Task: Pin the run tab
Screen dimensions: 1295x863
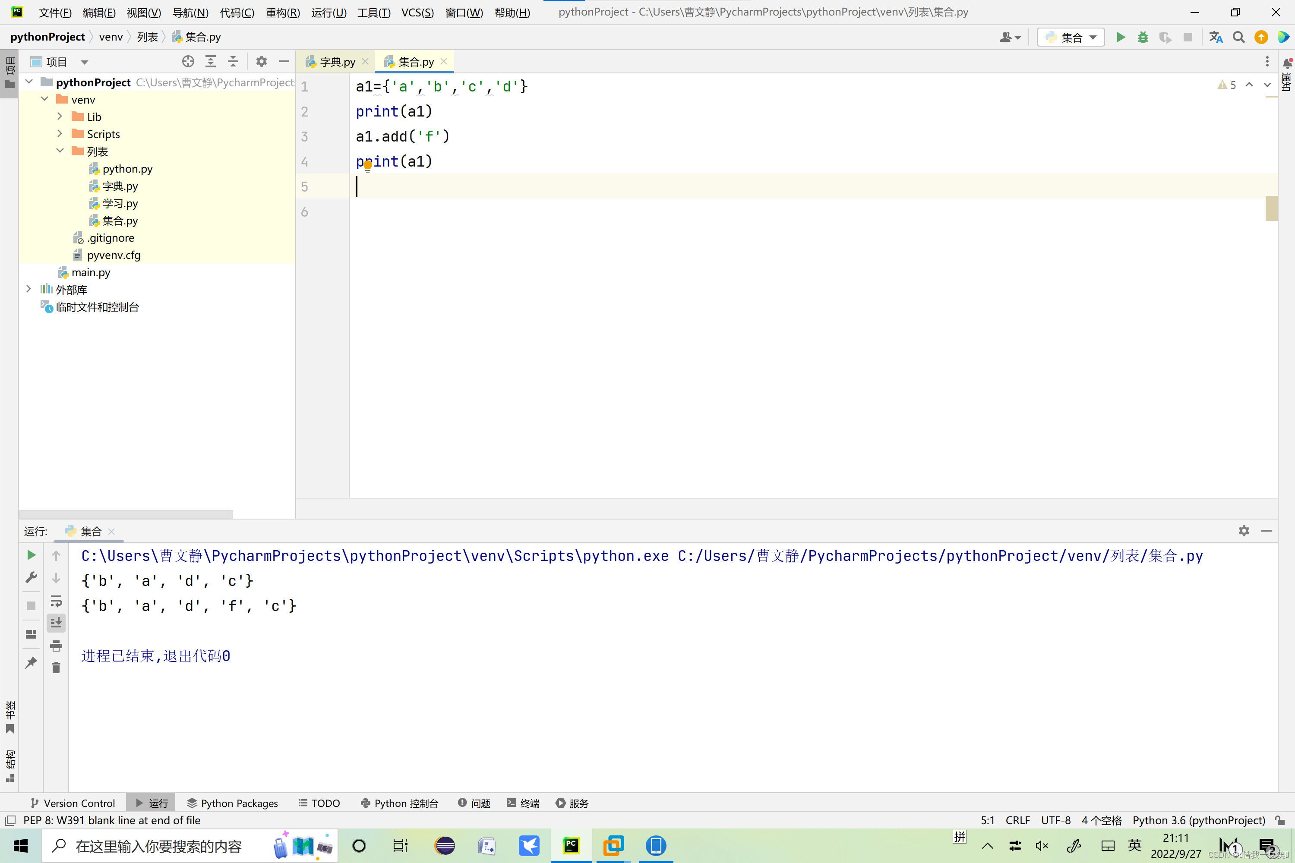Action: click(x=32, y=662)
